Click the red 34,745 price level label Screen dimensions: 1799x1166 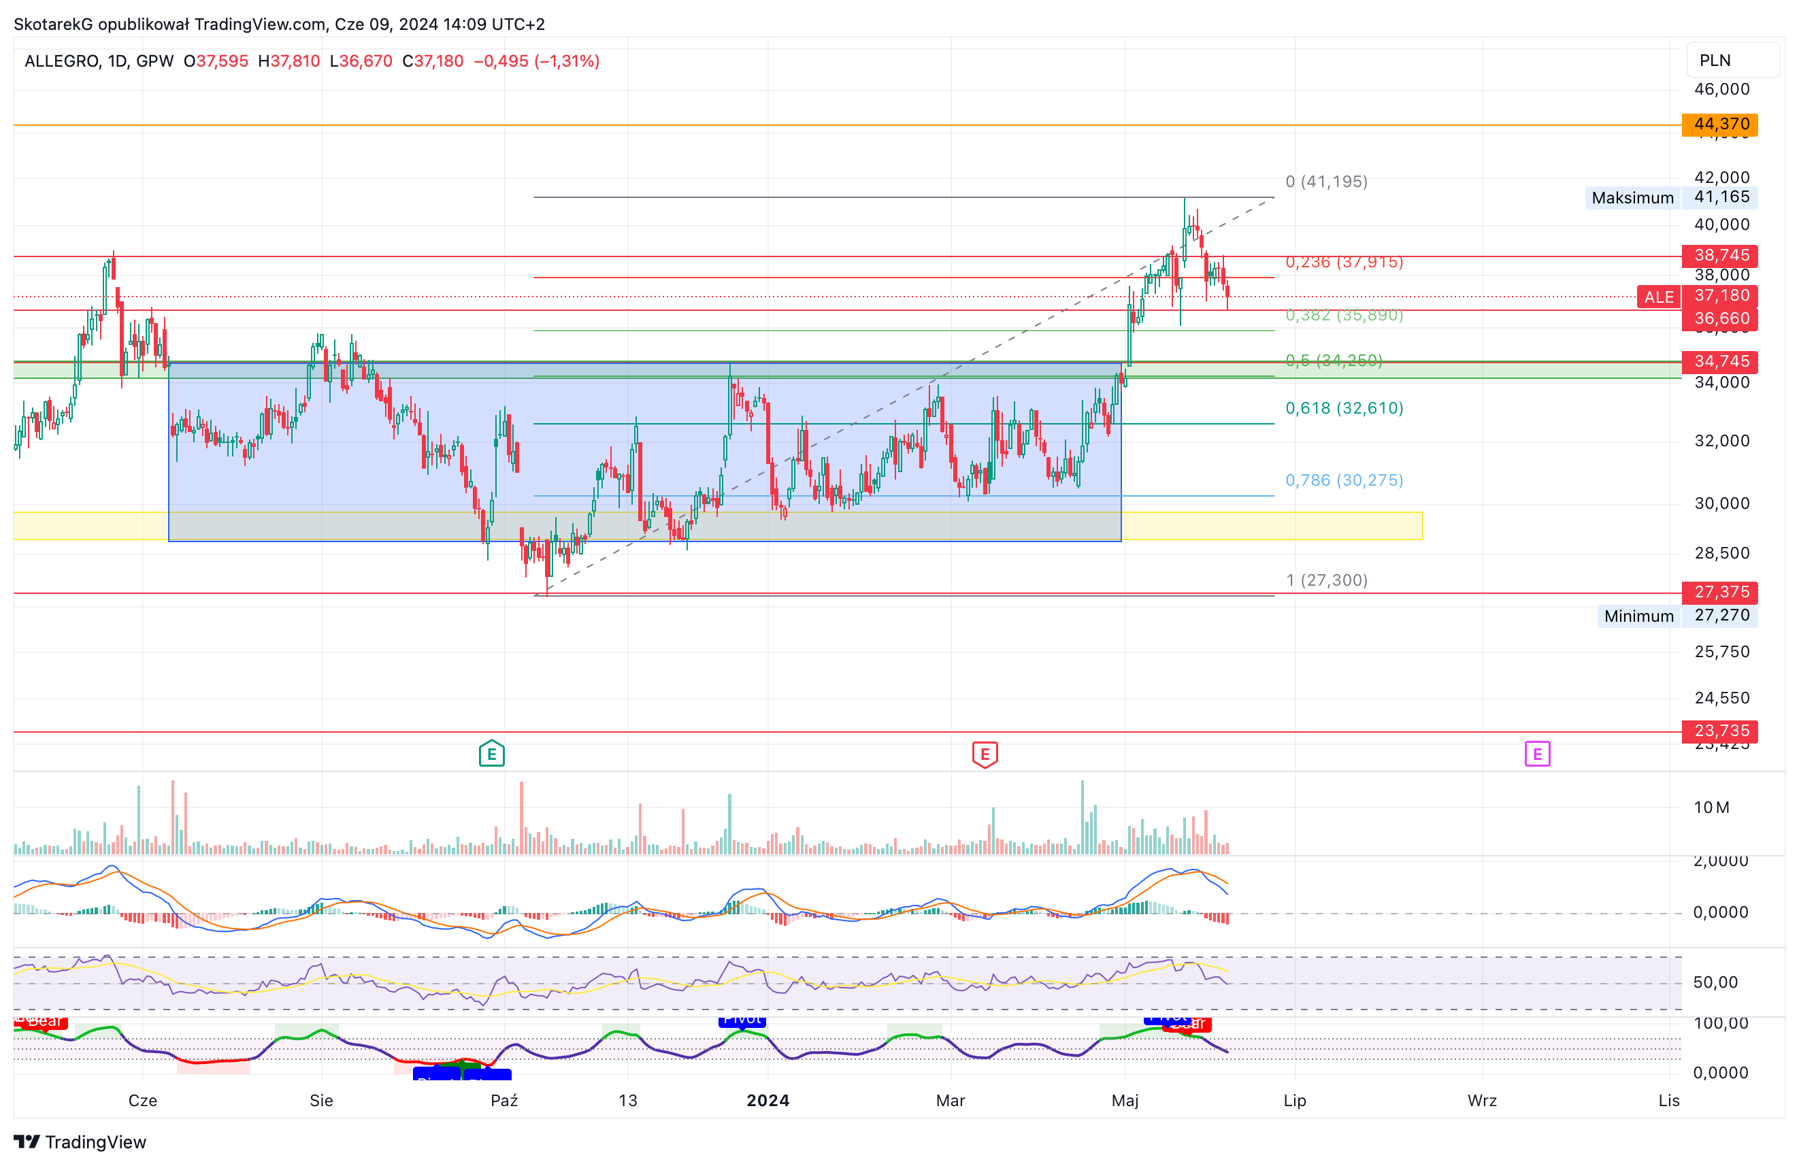tap(1719, 361)
